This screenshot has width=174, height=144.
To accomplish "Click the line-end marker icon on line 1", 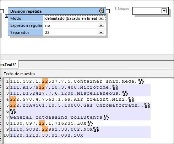I will tap(141, 81).
